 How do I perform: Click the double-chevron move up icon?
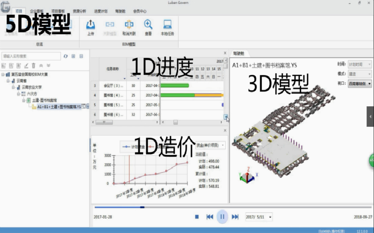[x=41, y=65]
